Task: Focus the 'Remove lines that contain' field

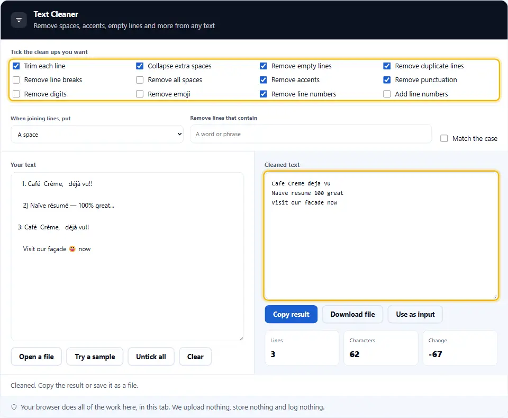Action: tap(311, 134)
